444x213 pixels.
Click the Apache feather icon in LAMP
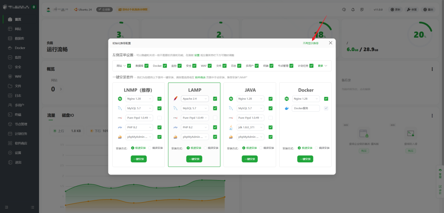[175, 99]
